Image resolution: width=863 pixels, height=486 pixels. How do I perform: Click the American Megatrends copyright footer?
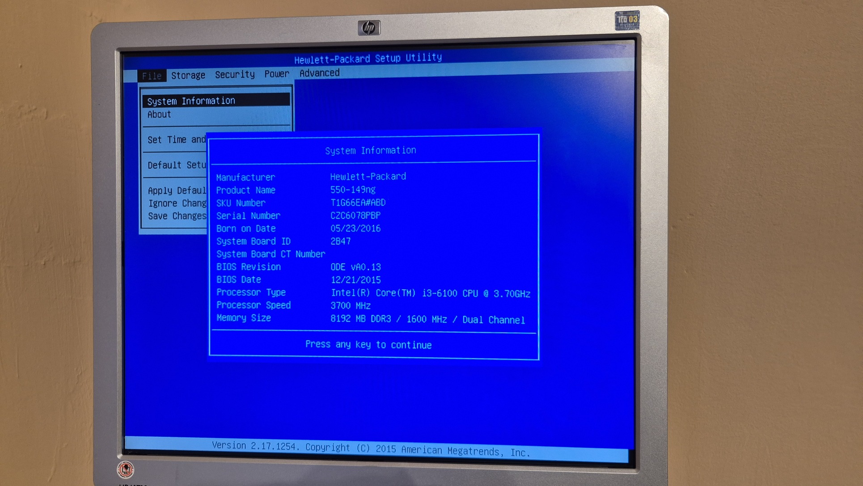(371, 448)
